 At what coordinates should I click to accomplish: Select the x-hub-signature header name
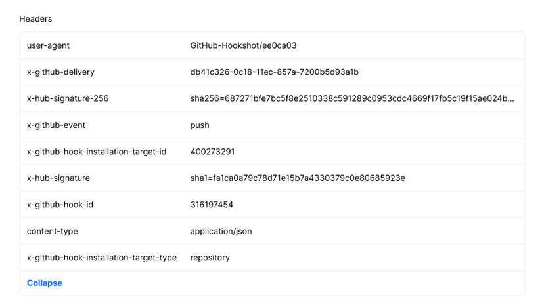[58, 178]
